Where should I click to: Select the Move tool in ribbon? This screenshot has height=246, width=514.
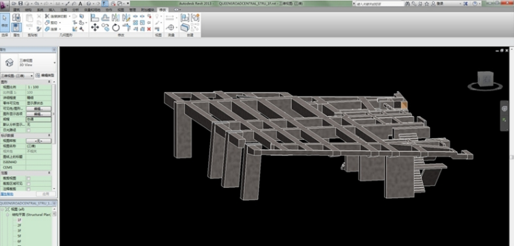click(x=95, y=27)
